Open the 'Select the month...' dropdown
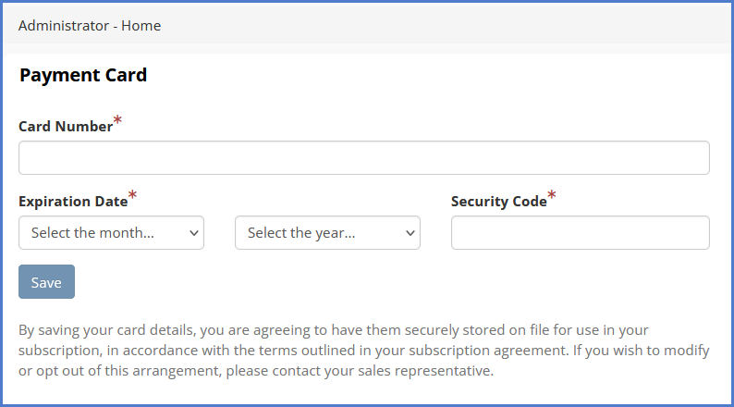 111,233
